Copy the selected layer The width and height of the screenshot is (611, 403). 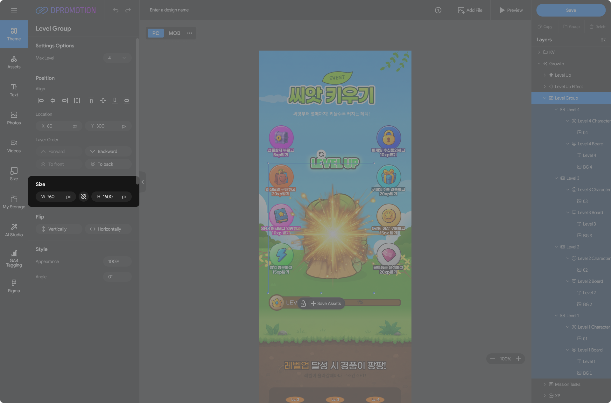545,27
